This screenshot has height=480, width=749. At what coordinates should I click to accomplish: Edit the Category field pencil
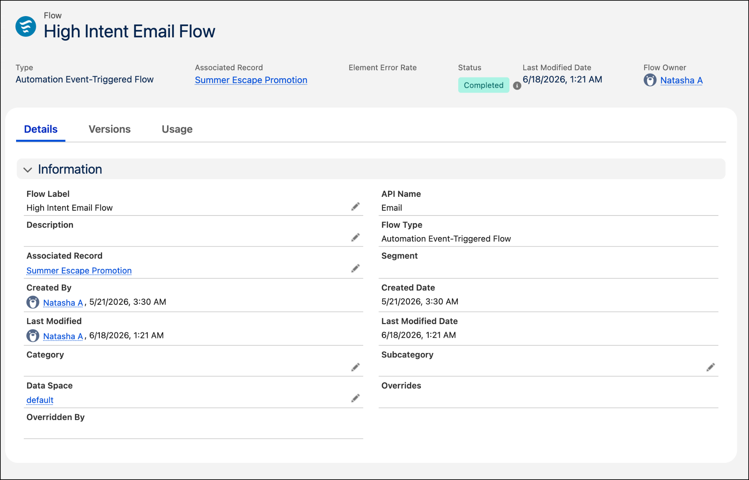click(355, 367)
